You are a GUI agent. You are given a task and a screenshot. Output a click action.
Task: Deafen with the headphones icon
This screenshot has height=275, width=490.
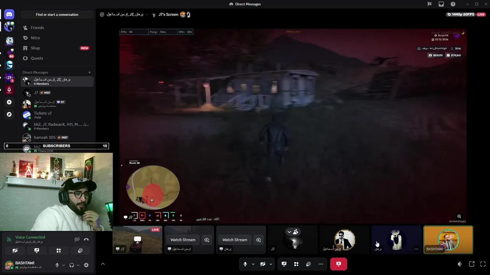click(x=72, y=265)
